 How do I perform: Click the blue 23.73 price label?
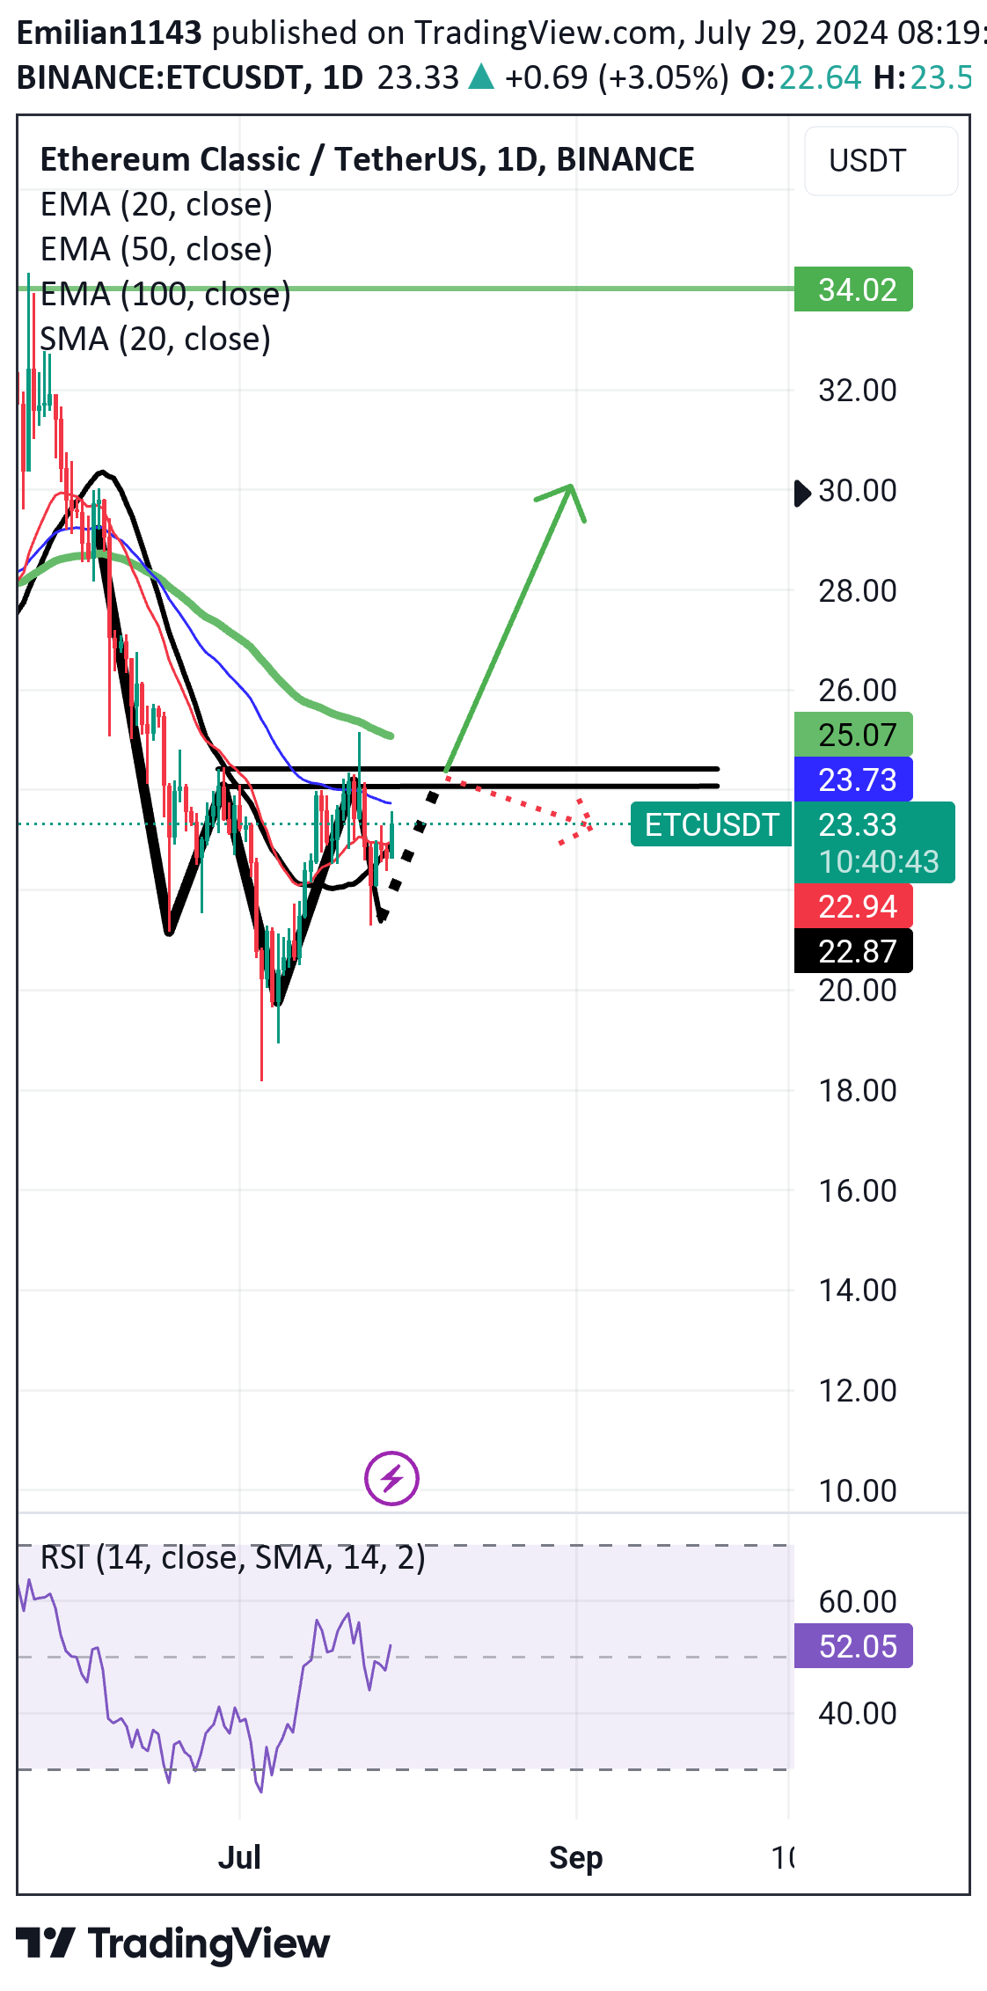click(853, 780)
